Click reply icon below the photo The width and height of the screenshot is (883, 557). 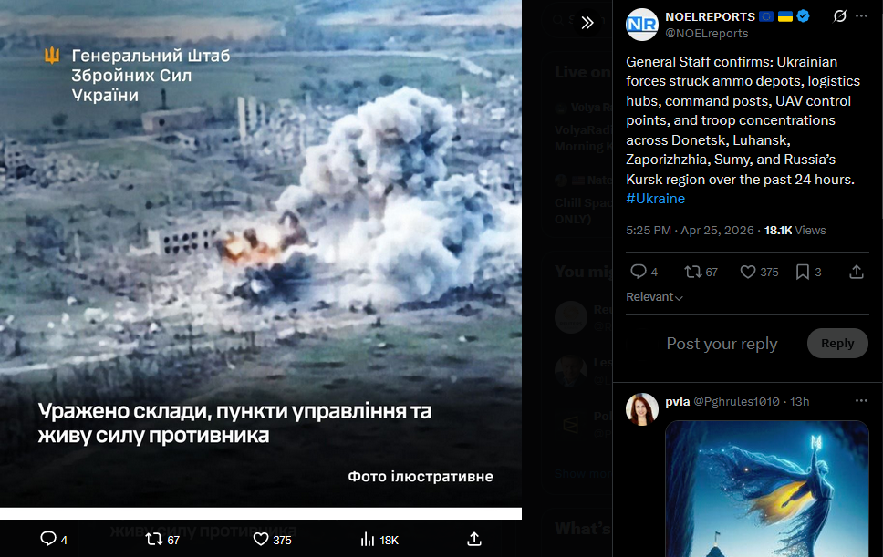[48, 539]
